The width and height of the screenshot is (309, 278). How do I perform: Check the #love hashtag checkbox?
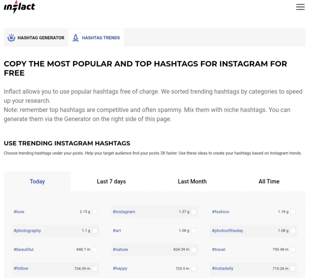tap(95, 212)
